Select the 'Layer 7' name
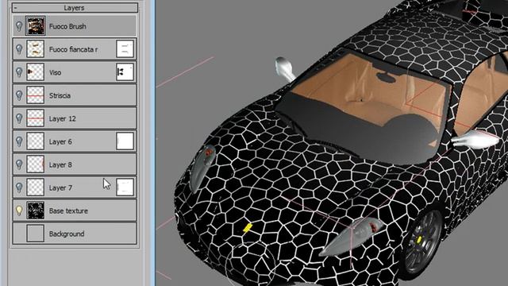This screenshot has width=508, height=286. (x=60, y=187)
